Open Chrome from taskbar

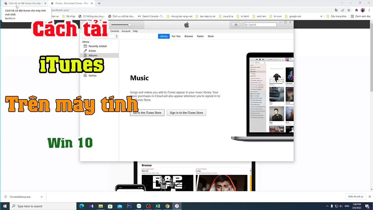[x=167, y=206]
